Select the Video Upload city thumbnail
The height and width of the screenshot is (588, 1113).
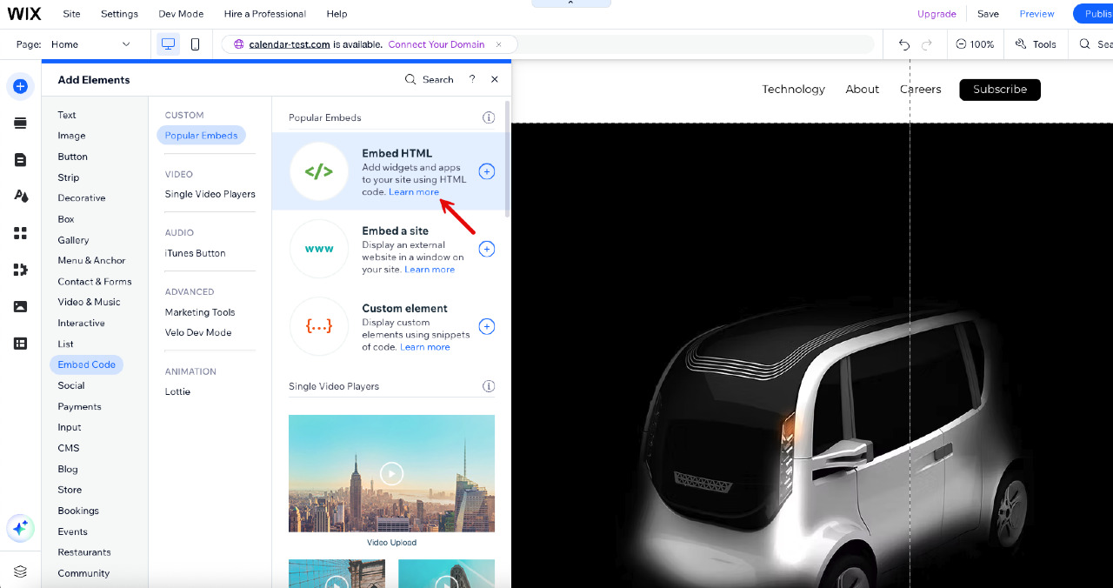click(x=391, y=473)
